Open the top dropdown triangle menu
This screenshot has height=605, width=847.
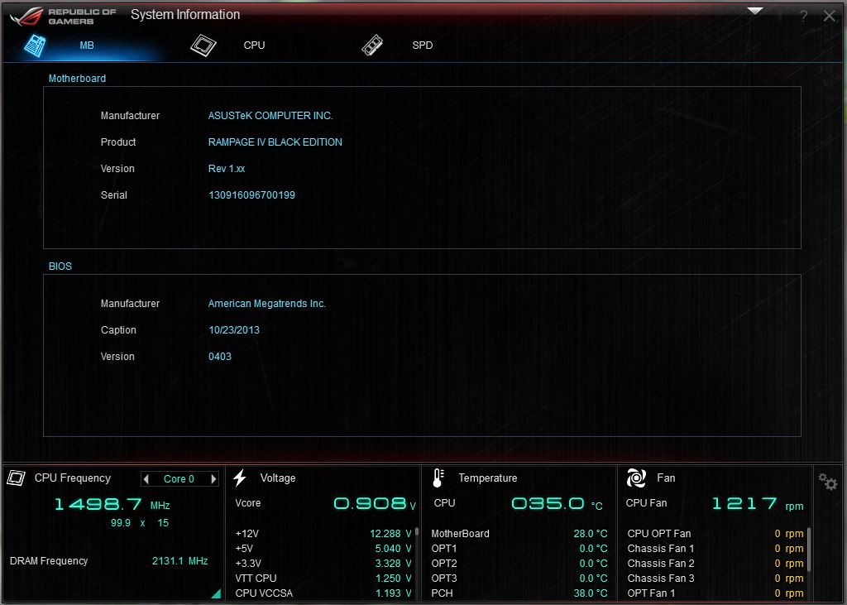click(x=754, y=12)
